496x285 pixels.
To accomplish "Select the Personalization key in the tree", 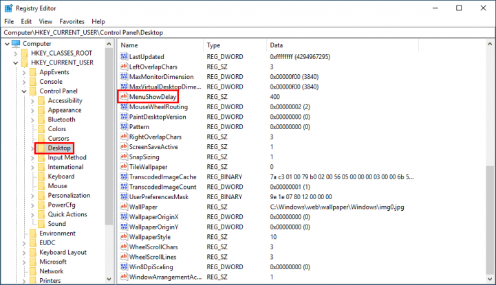I will [x=69, y=196].
